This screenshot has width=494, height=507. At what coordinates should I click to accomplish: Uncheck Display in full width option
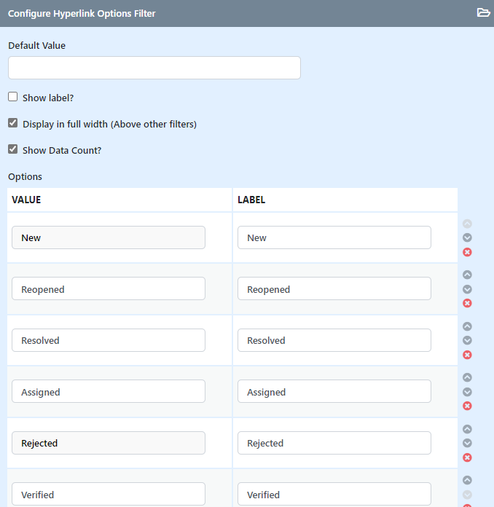[x=12, y=123]
